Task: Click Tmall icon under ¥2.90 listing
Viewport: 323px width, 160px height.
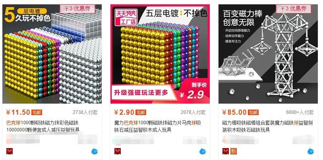Action: 118,151
